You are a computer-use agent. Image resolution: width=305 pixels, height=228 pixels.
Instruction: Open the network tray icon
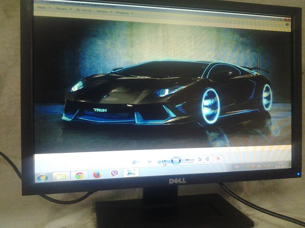pyautogui.click(x=264, y=166)
